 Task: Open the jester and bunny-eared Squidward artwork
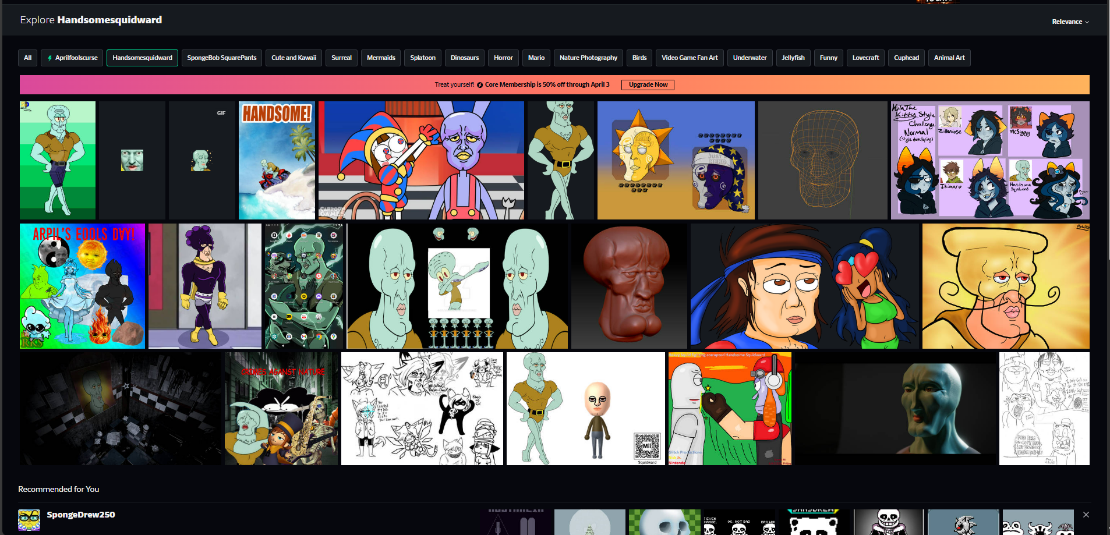(x=421, y=160)
